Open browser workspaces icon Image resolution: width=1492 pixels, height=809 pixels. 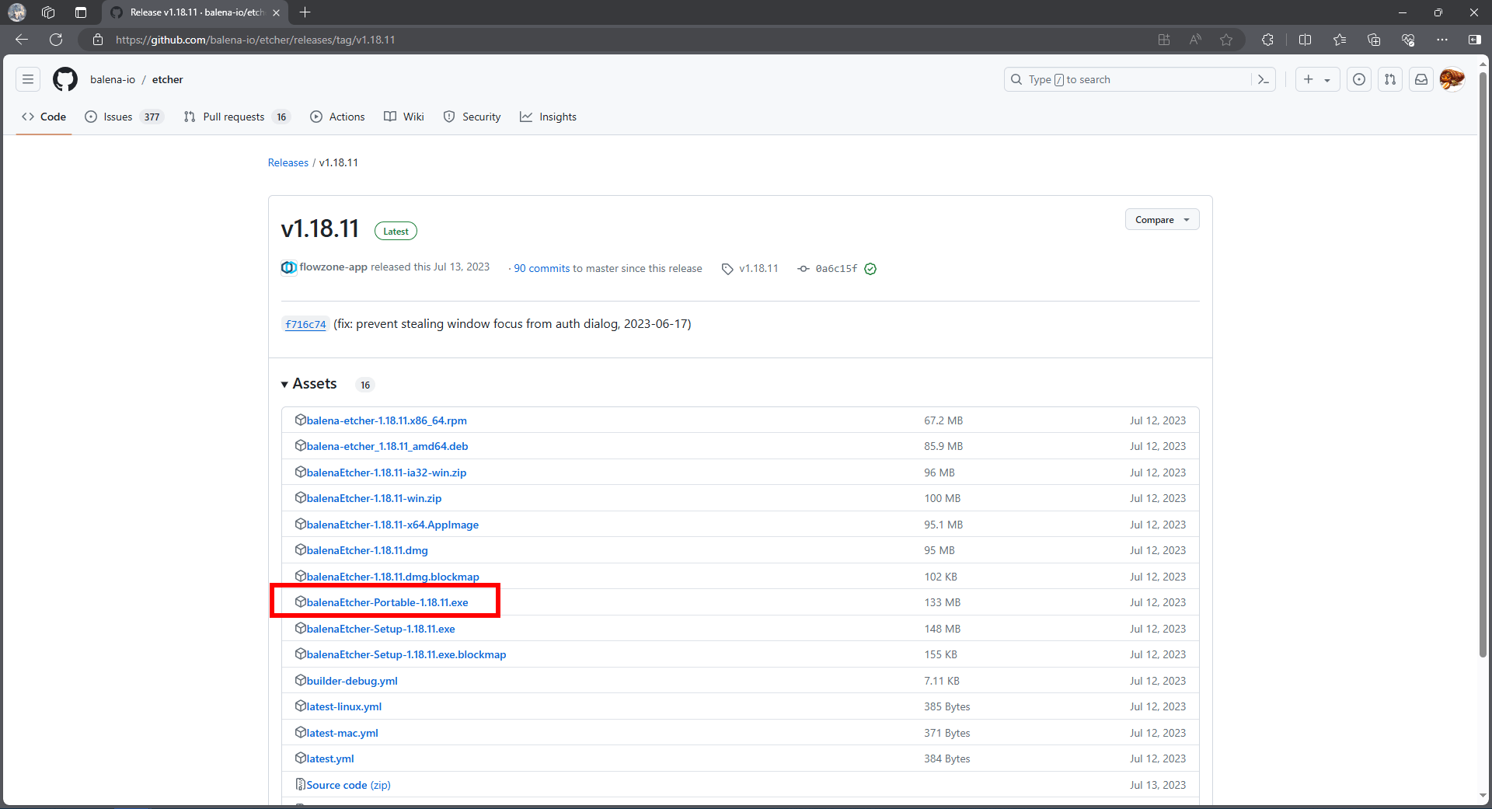[48, 12]
